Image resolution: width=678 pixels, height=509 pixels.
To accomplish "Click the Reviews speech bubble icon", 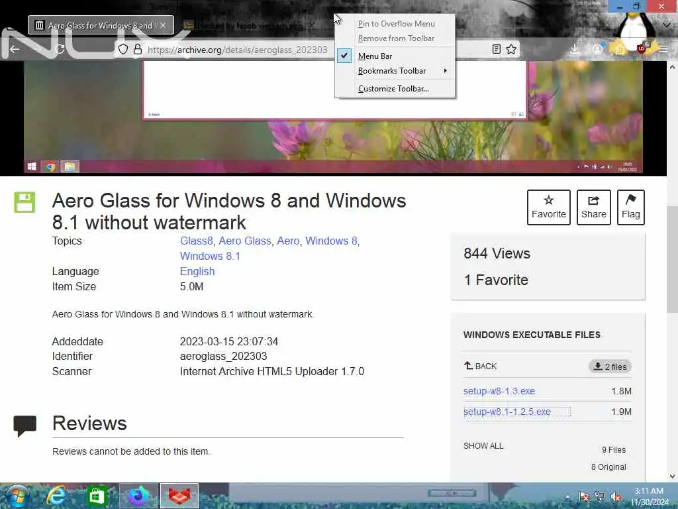I will pos(24,426).
